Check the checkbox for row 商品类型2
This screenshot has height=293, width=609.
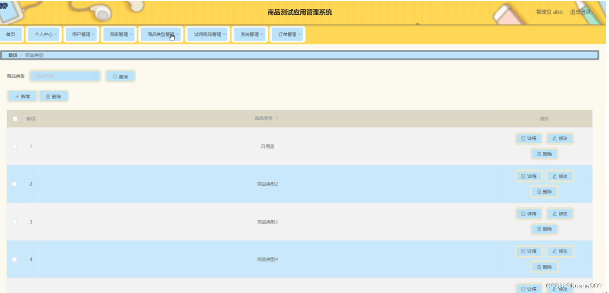tap(15, 184)
